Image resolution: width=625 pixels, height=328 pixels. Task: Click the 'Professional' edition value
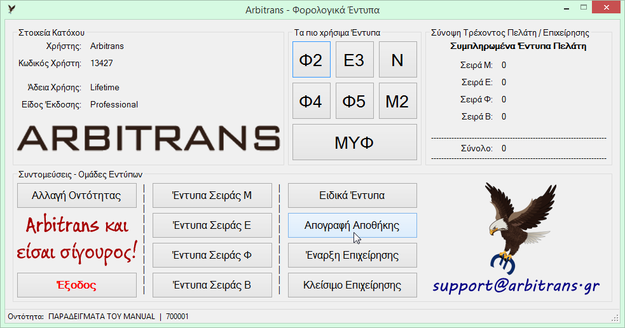coord(114,104)
